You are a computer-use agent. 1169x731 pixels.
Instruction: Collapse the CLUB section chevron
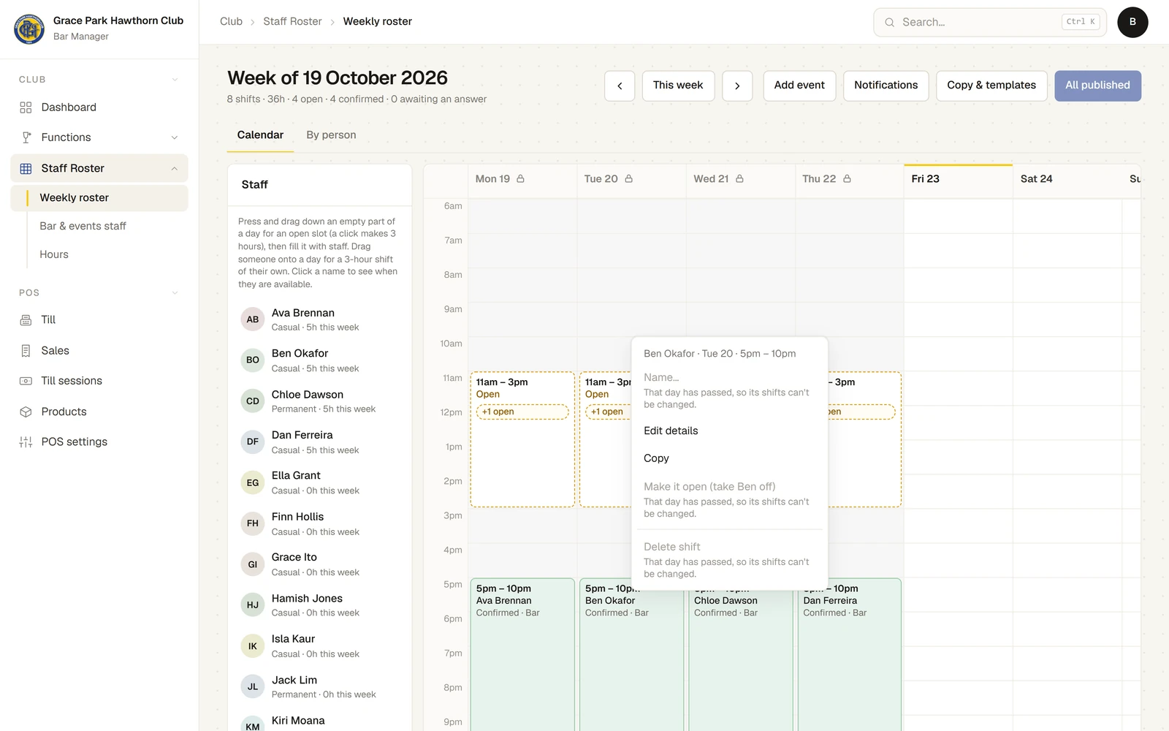175,80
